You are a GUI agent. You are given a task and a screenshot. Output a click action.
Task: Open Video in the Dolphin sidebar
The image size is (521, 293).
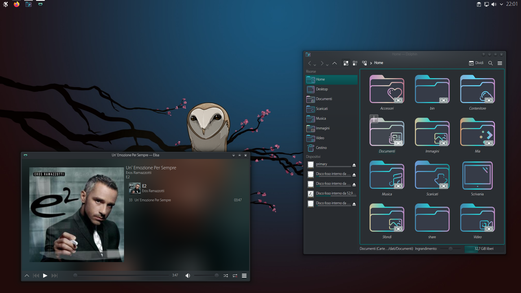pyautogui.click(x=331, y=138)
